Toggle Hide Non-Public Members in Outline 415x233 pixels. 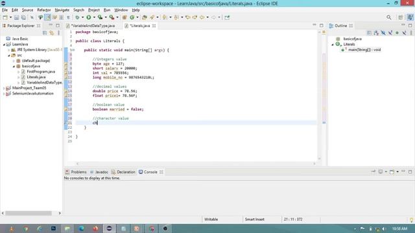[x=397, y=33]
